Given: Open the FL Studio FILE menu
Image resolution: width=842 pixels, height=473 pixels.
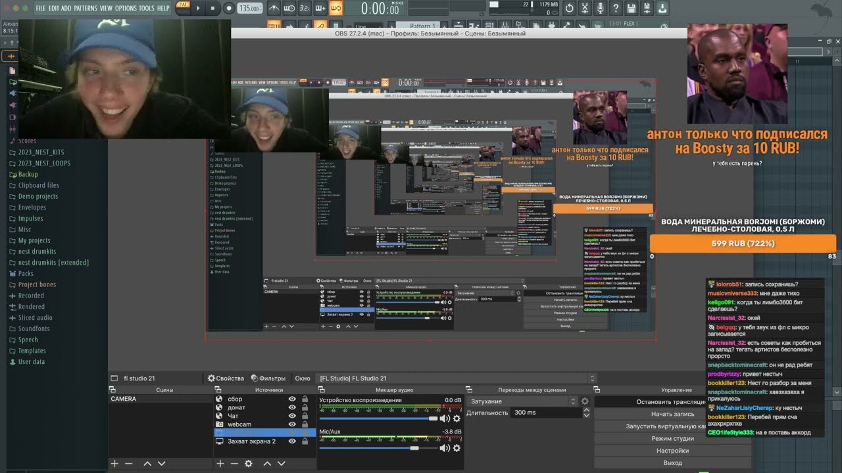Looking at the screenshot, I should [41, 9].
